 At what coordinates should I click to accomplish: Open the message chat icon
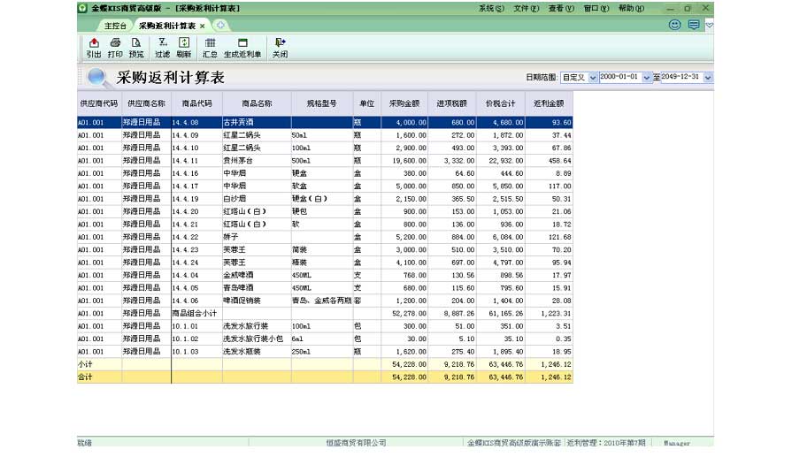[694, 26]
